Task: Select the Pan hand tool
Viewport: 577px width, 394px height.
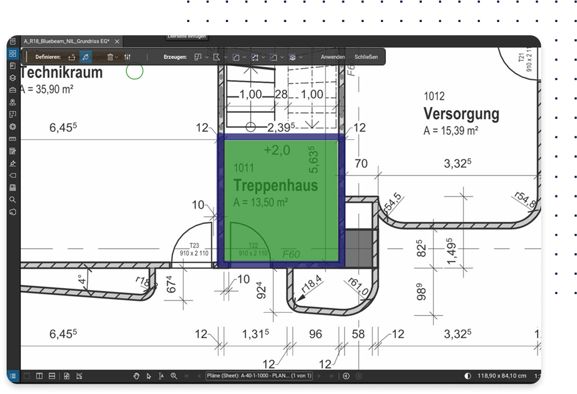Action: 136,376
